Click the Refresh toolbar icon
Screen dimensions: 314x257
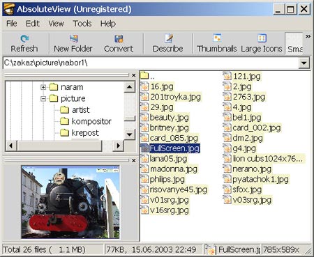24,39
